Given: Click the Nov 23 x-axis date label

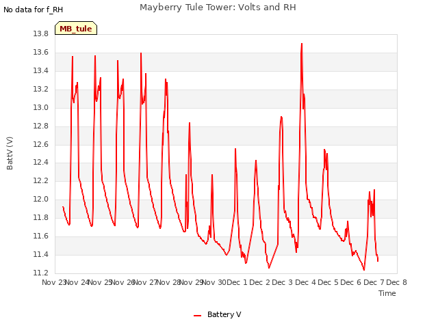Looking at the screenshot, I should [53, 282].
